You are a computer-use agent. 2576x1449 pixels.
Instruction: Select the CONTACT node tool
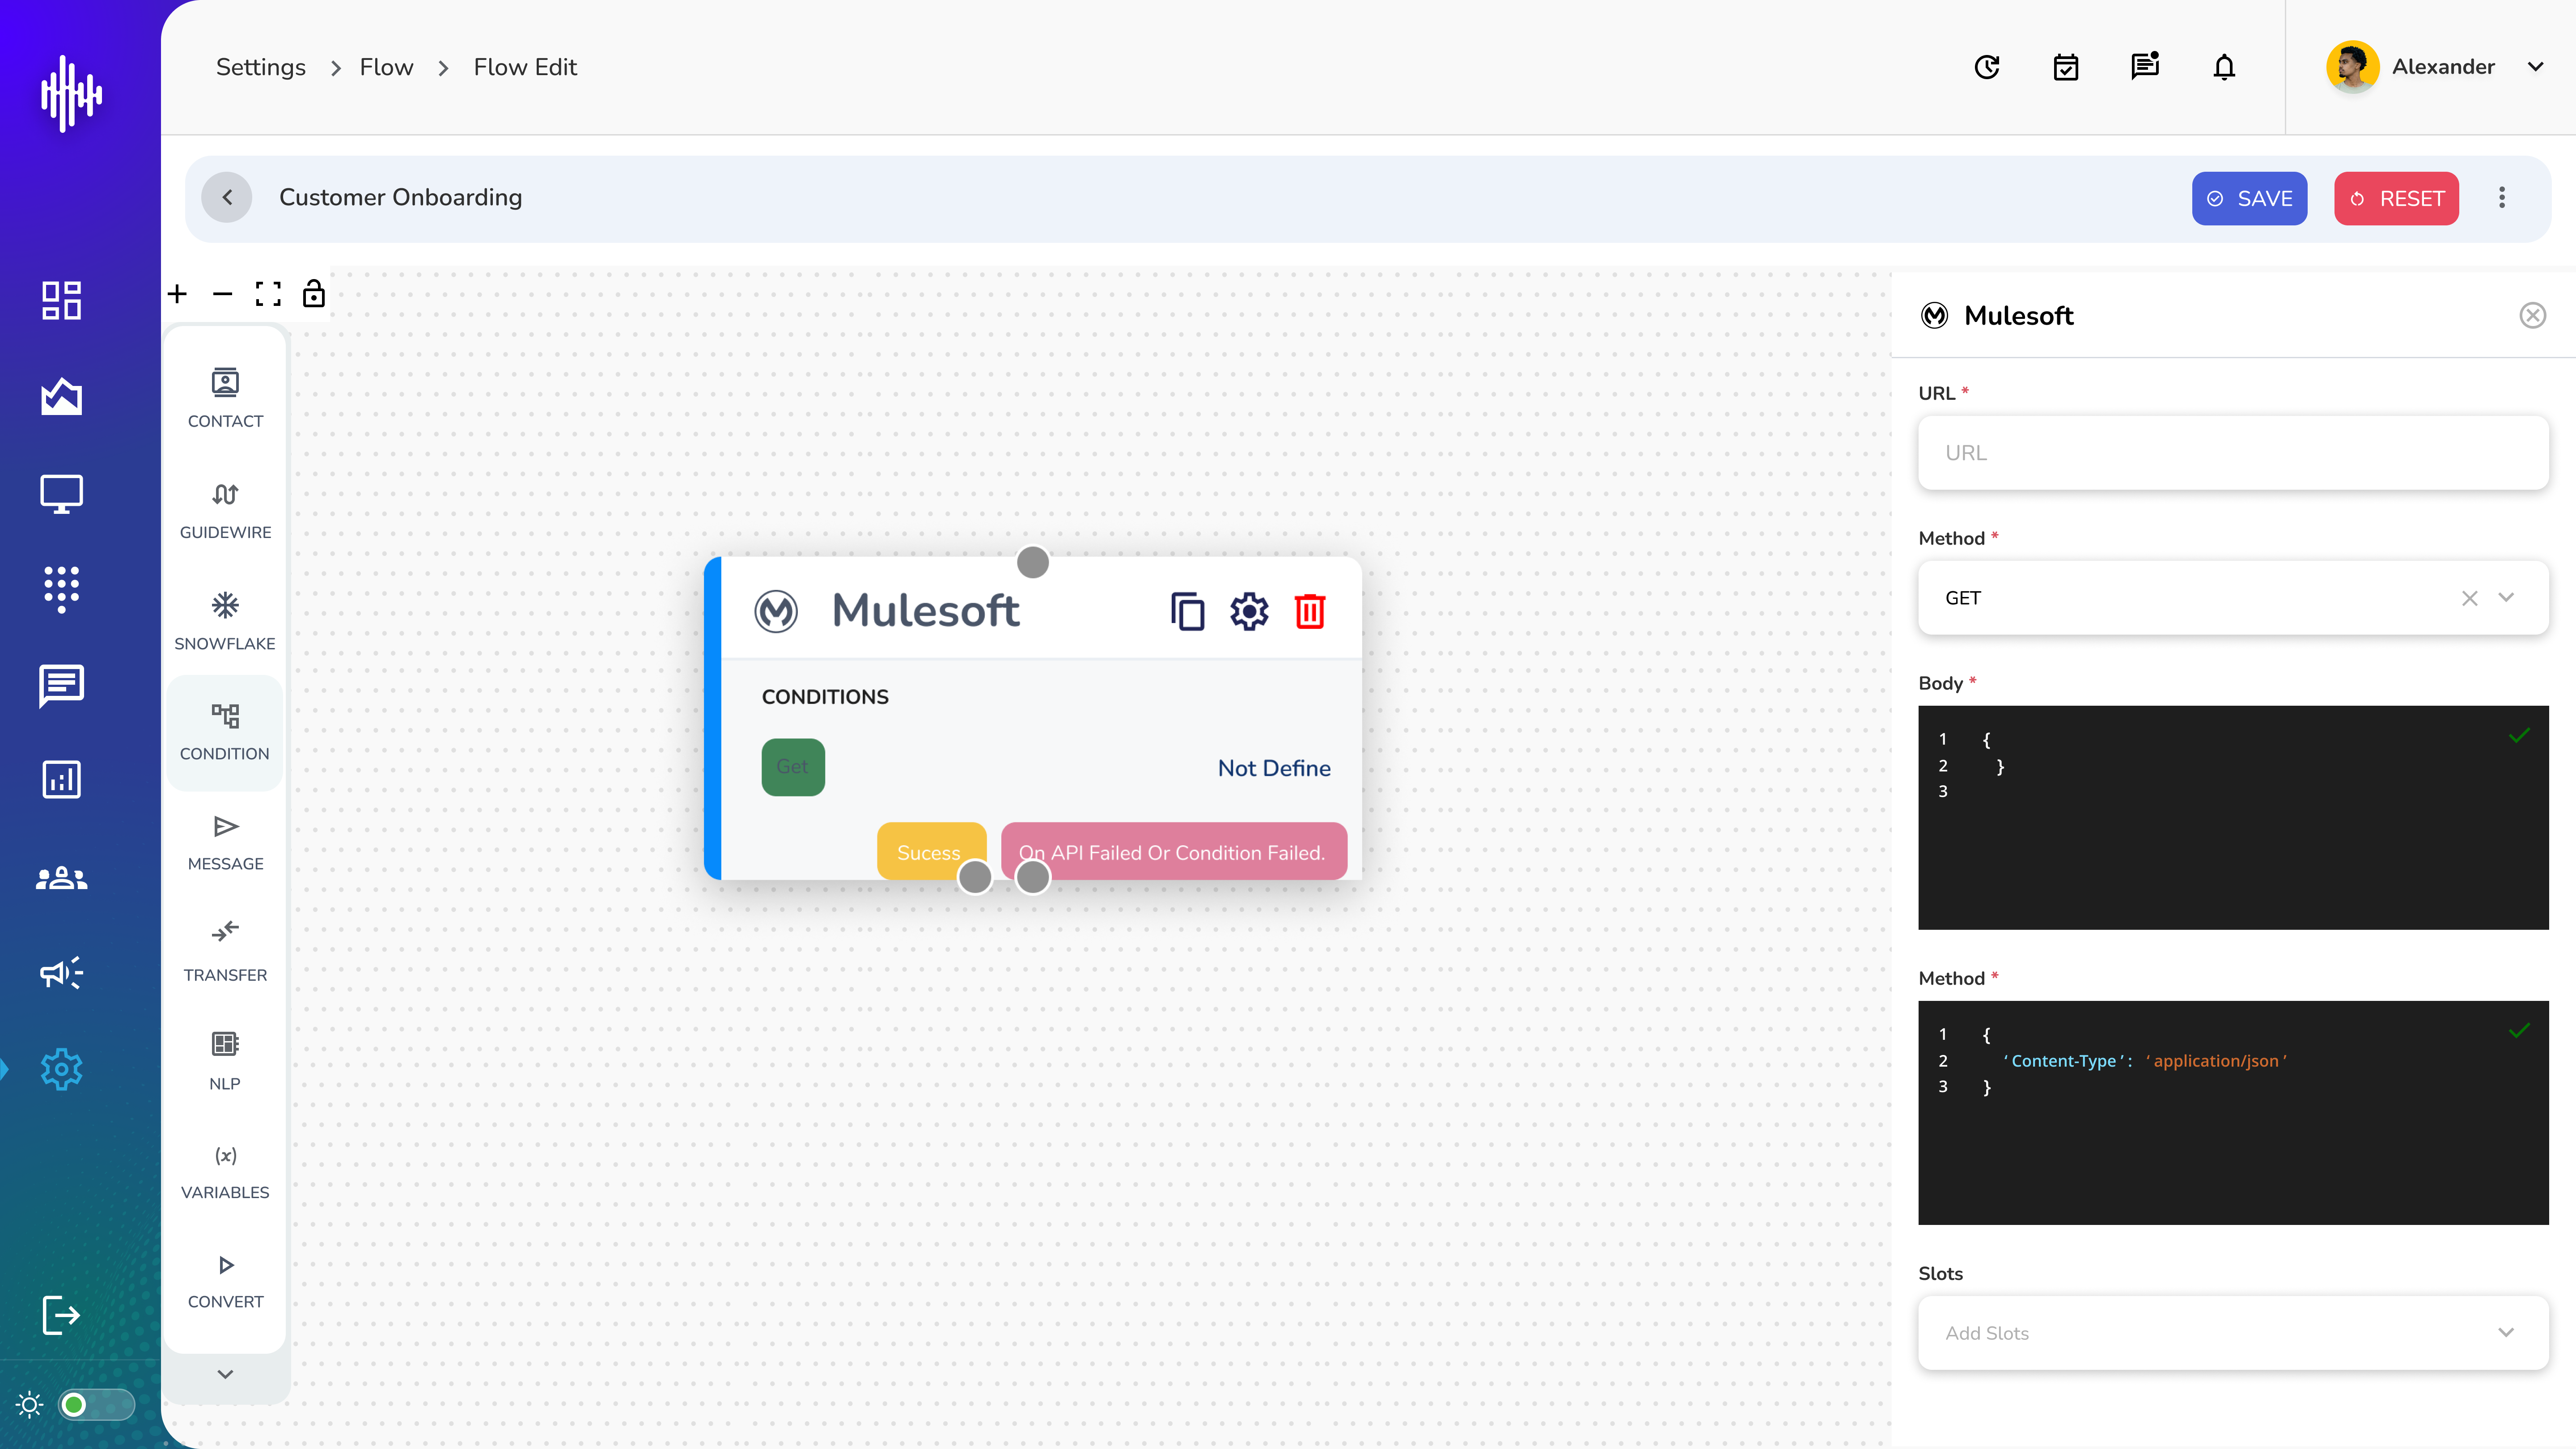coord(225,398)
